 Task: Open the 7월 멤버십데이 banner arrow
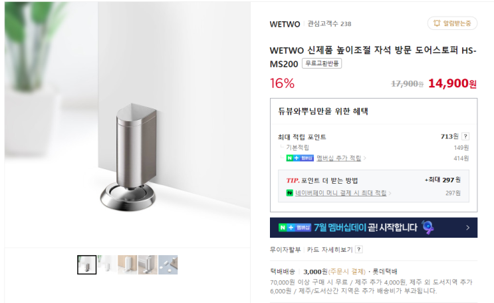(x=468, y=228)
